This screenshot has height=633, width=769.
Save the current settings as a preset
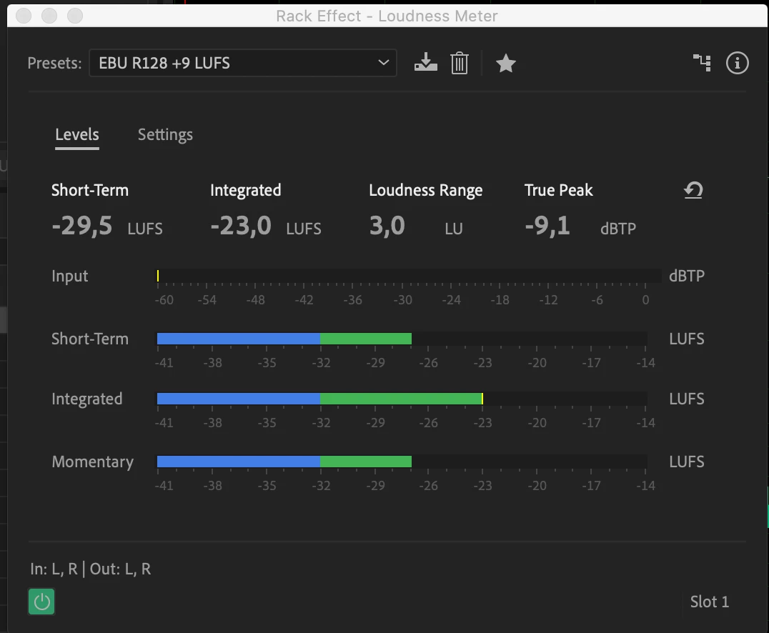pyautogui.click(x=426, y=63)
